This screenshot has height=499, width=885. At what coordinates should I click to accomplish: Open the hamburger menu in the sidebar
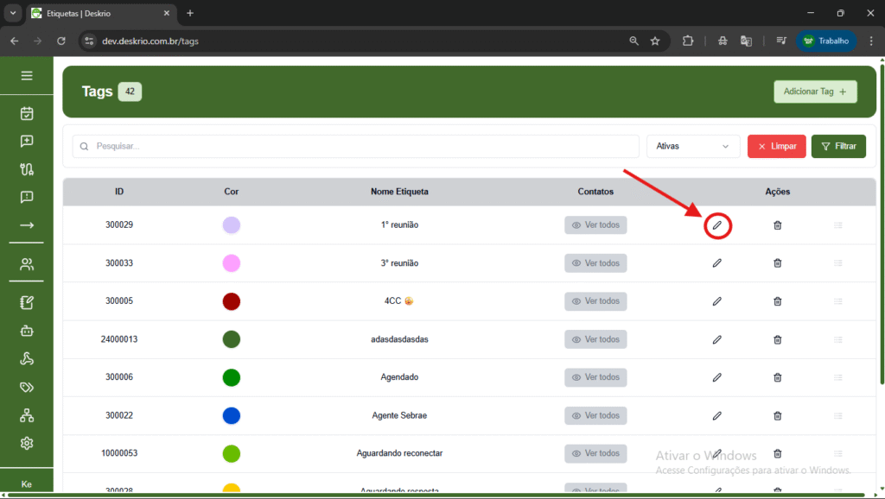pos(27,76)
